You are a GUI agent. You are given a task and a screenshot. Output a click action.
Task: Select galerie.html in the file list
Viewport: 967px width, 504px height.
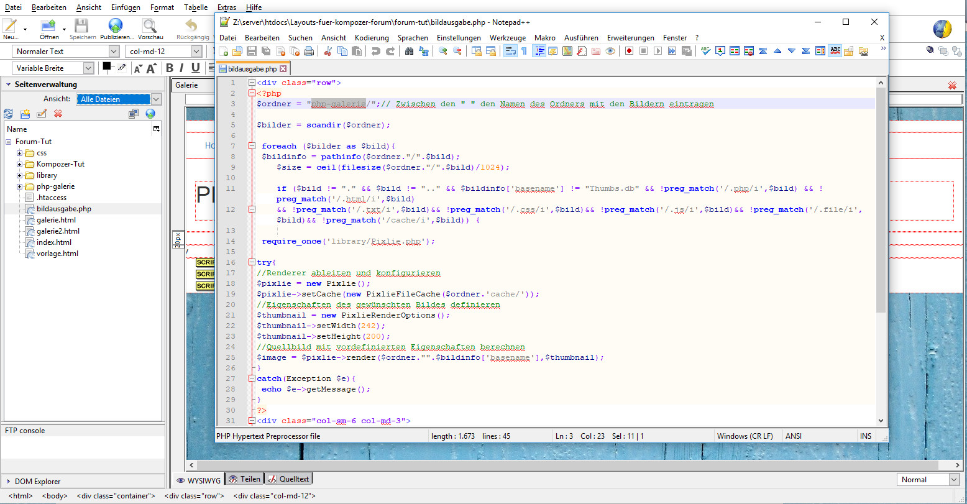(56, 220)
